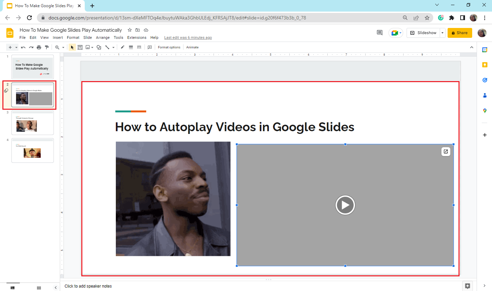Open the Extensions menu

pos(137,37)
